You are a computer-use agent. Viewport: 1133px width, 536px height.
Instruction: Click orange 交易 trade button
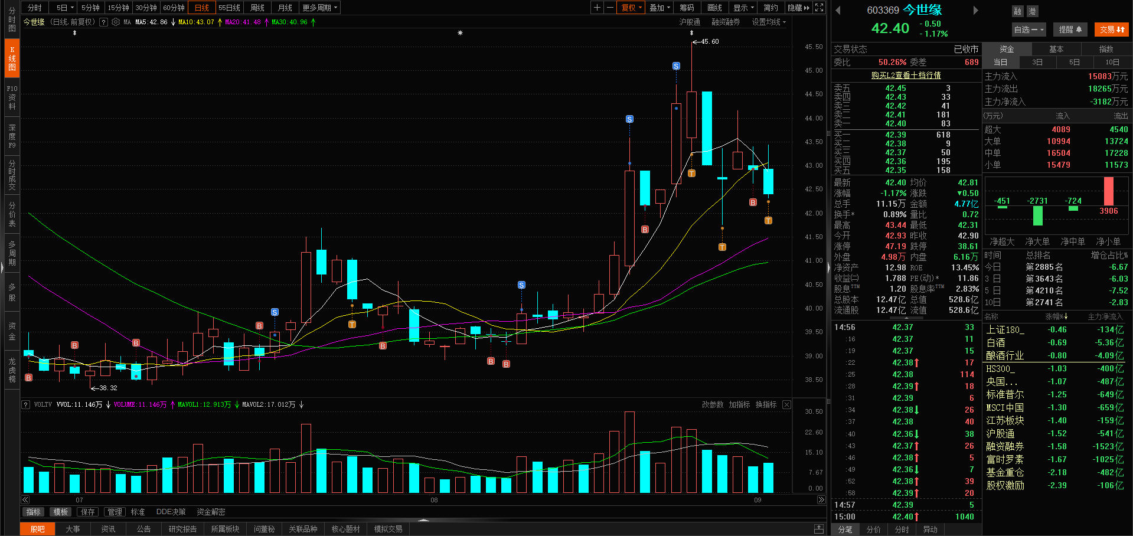pos(1112,30)
